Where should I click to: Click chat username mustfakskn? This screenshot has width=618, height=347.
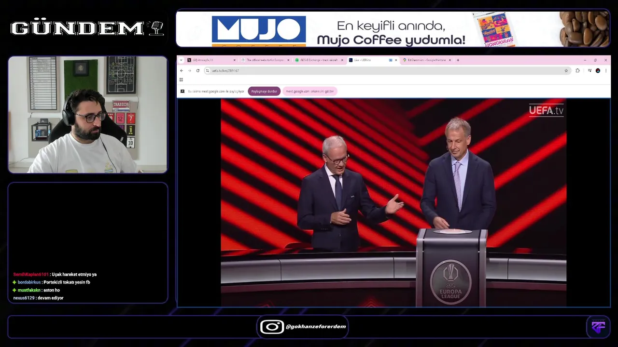click(x=29, y=290)
